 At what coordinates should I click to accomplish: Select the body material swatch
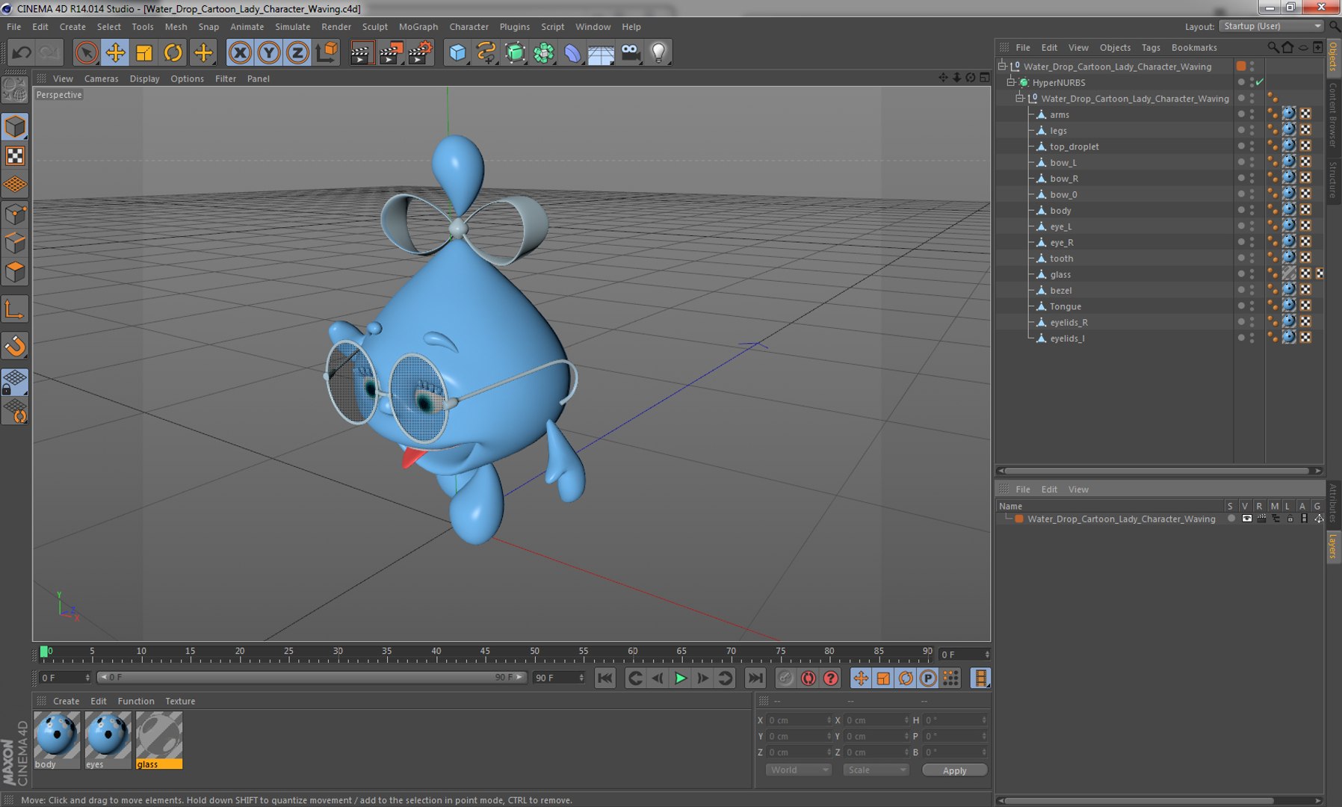pyautogui.click(x=57, y=740)
